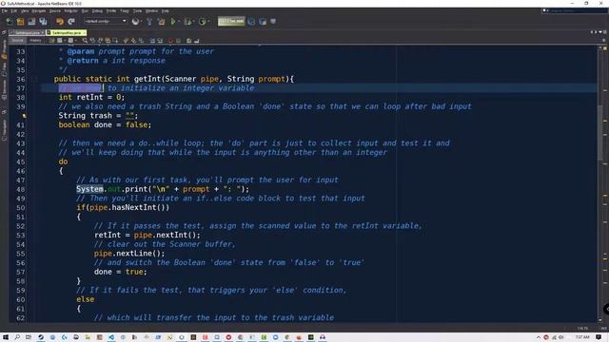Click the memory usage indicator bar
The width and height of the screenshot is (609, 342).
(231, 21)
